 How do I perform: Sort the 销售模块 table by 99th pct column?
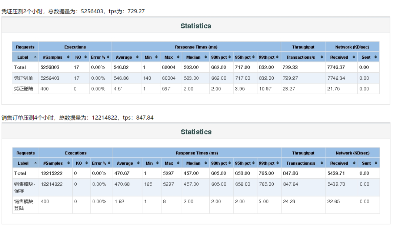coord(269,163)
